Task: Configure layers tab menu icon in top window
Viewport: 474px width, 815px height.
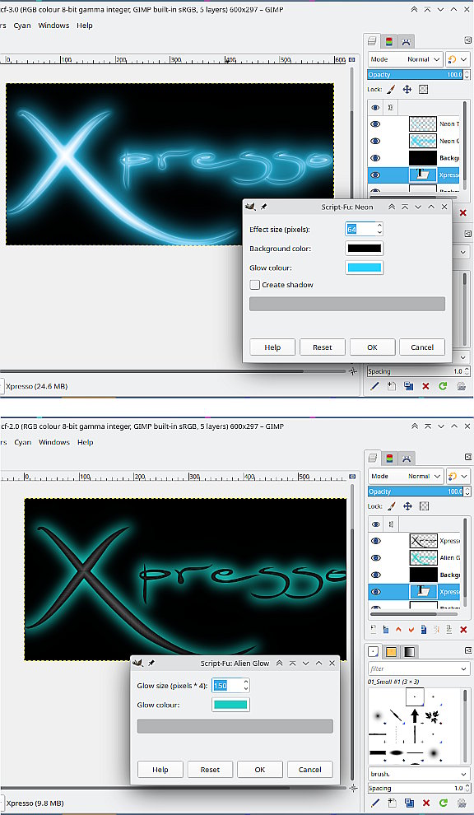Action: click(x=467, y=40)
